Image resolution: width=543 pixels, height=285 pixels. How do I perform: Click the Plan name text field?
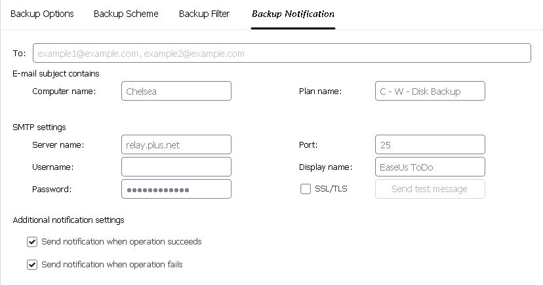coord(430,92)
